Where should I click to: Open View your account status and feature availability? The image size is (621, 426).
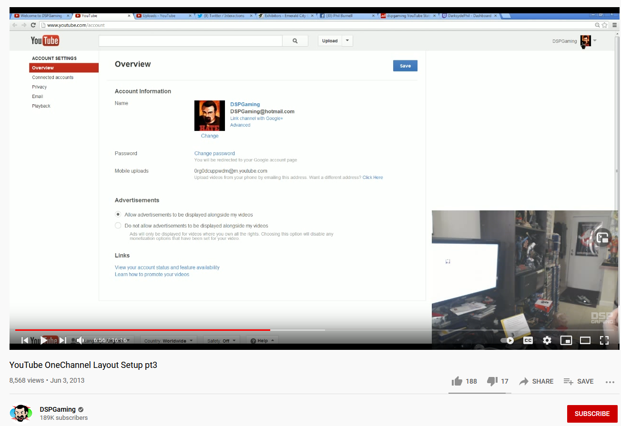click(167, 267)
